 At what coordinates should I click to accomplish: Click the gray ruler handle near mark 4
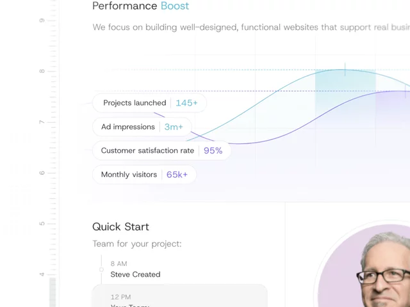(53, 292)
